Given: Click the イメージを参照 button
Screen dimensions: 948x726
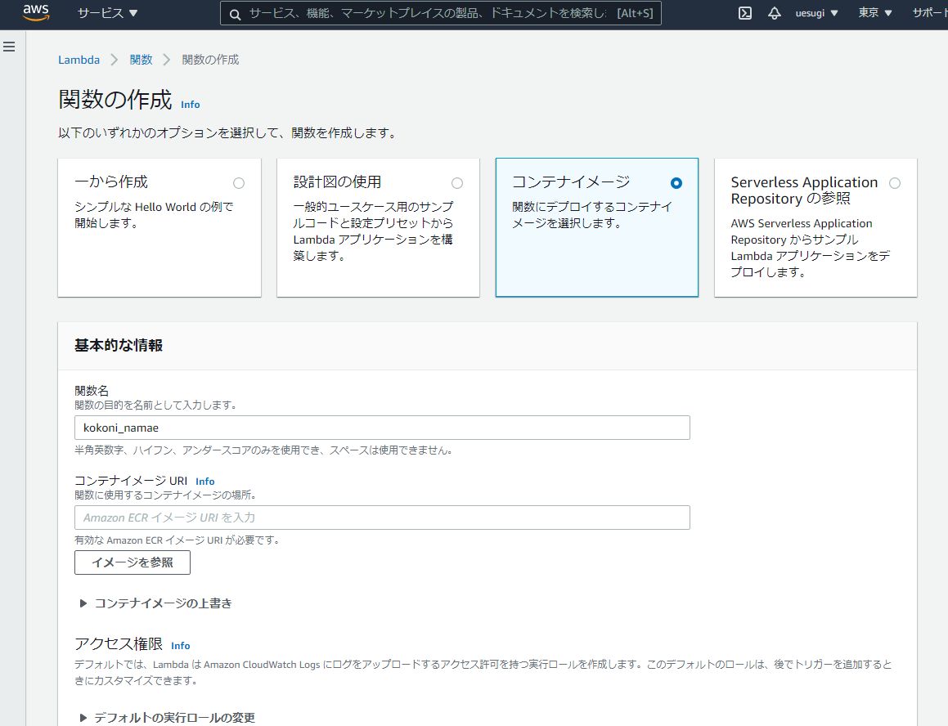Looking at the screenshot, I should click(x=133, y=562).
